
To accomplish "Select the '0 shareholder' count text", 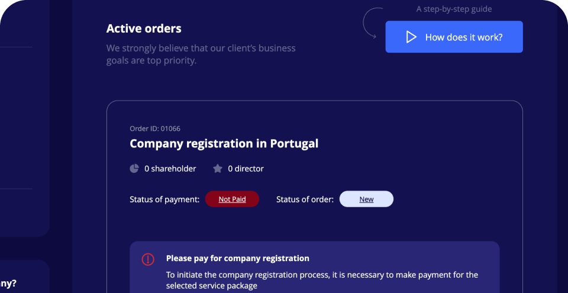I will (170, 169).
